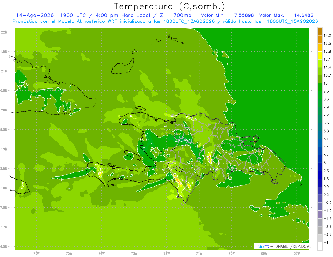Viewport: 333px width, 257px height.
Task: Click the "17N" latitude axis label
Action: (x=4, y=227)
